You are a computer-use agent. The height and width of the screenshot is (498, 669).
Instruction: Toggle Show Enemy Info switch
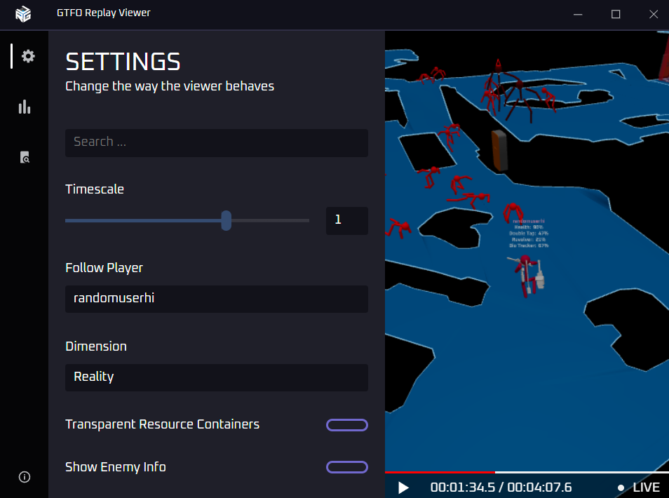(347, 467)
